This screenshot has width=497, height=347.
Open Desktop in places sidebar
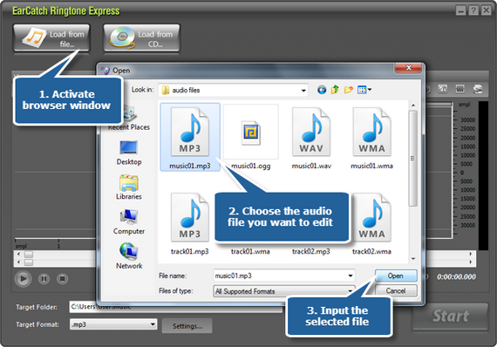(129, 153)
